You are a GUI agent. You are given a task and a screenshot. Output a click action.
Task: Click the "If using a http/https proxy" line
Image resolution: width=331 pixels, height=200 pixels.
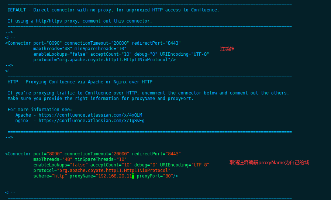tap(80, 21)
